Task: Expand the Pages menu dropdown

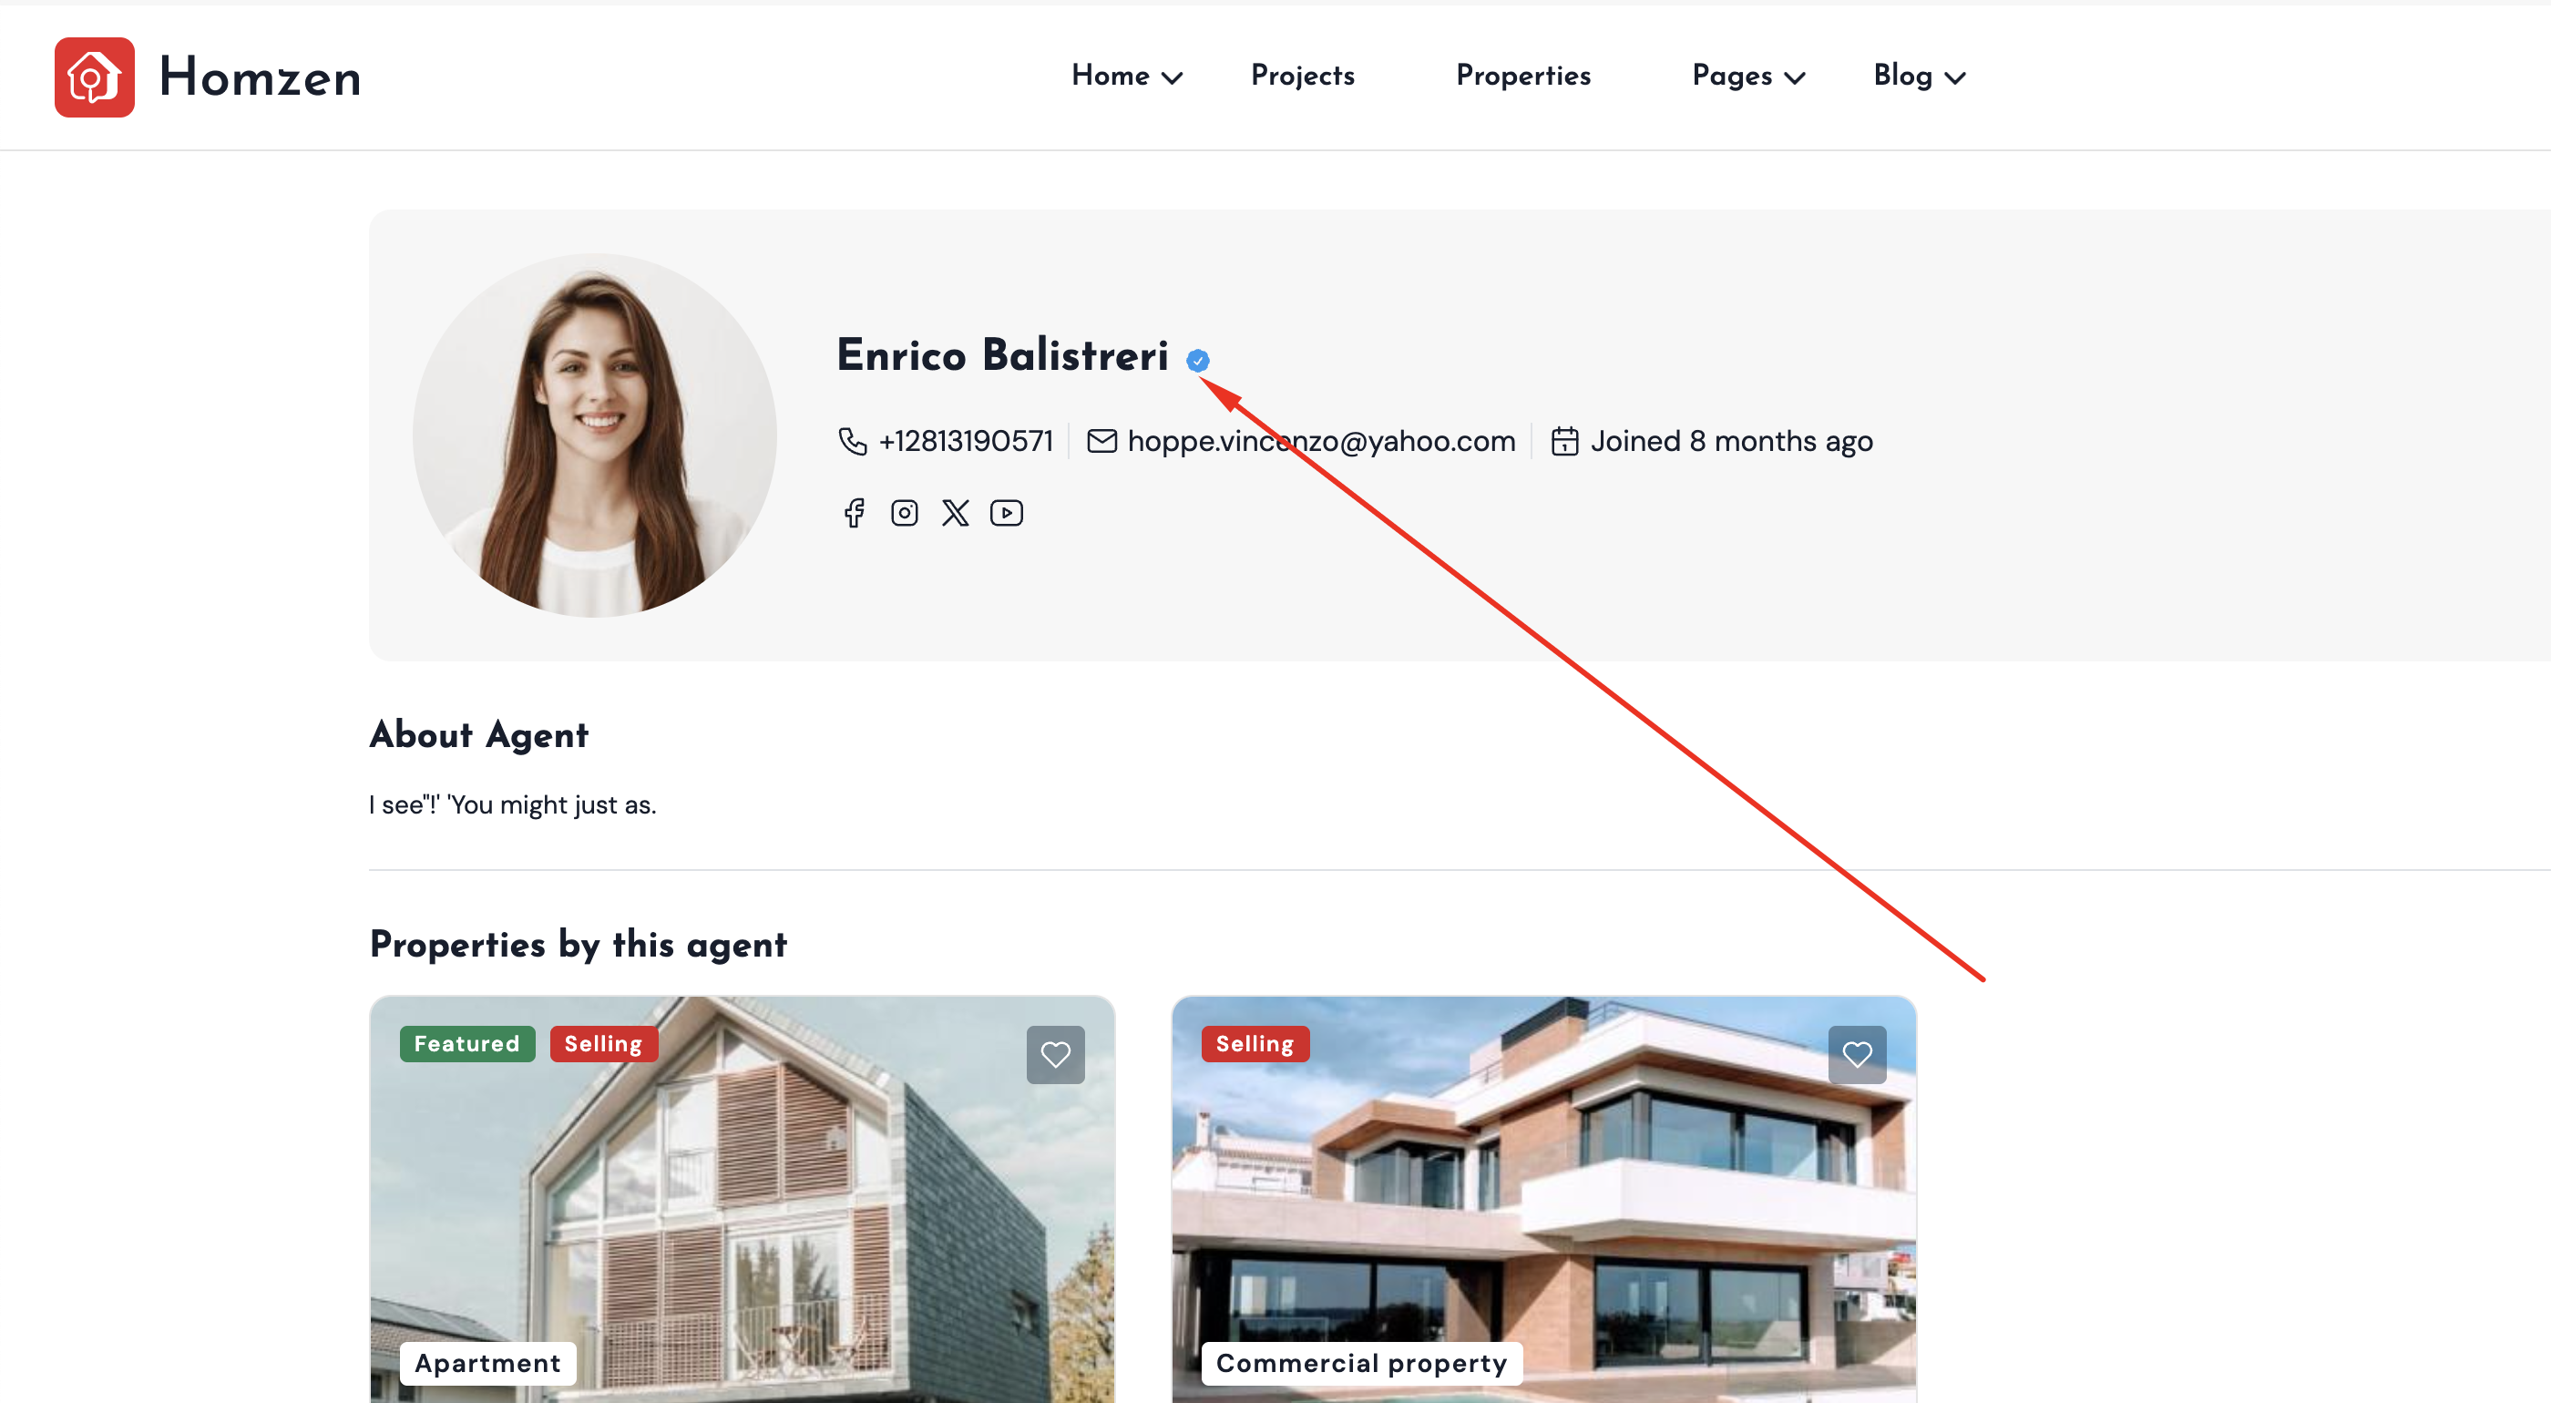Action: pos(1747,77)
